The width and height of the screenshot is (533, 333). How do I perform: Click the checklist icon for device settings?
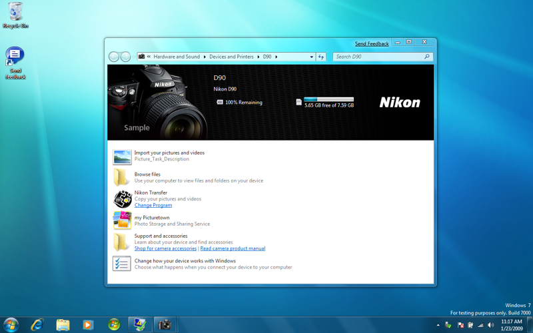point(122,264)
